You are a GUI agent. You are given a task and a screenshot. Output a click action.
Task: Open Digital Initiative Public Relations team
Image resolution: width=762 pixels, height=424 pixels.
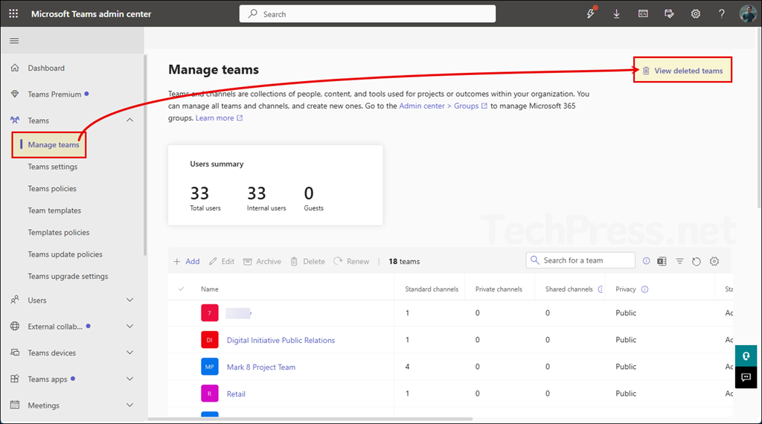pos(281,341)
